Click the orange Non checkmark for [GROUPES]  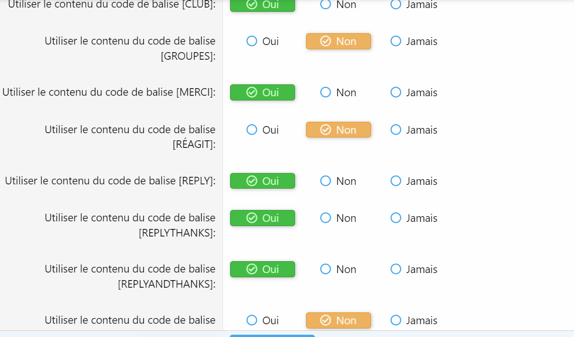pos(325,41)
